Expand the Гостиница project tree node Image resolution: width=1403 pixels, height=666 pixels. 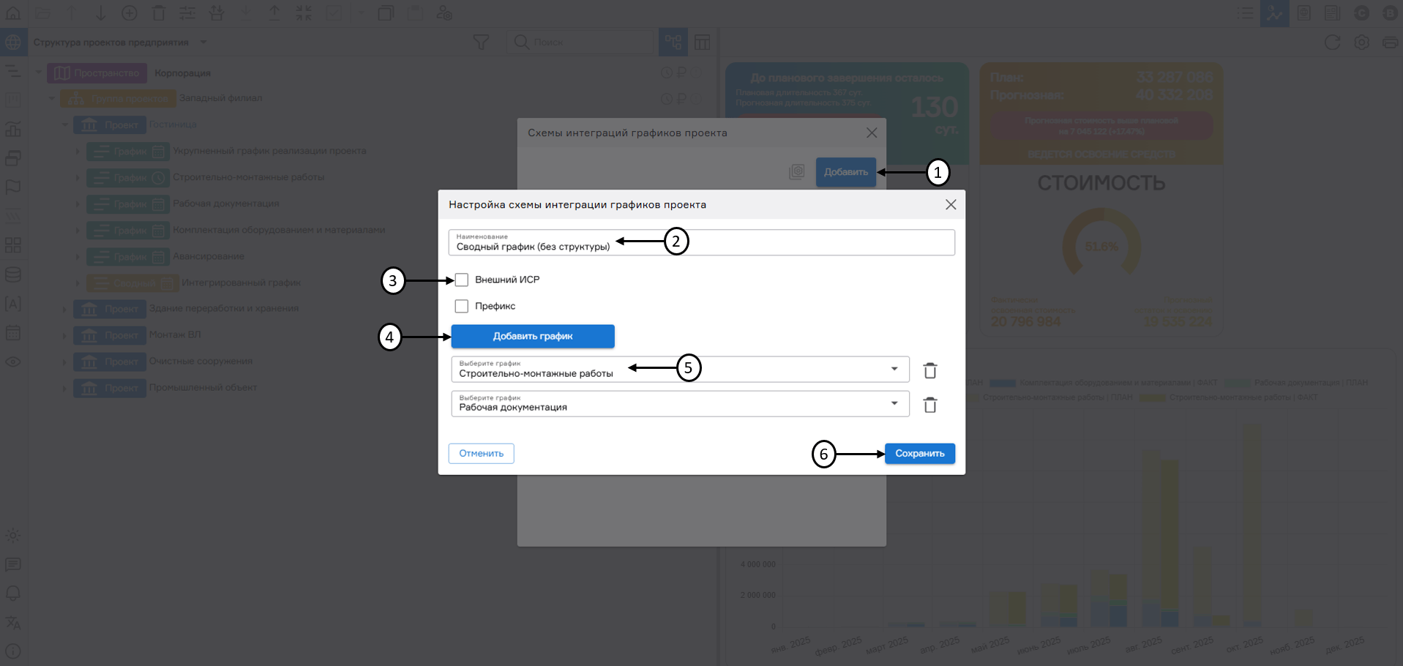tap(64, 124)
